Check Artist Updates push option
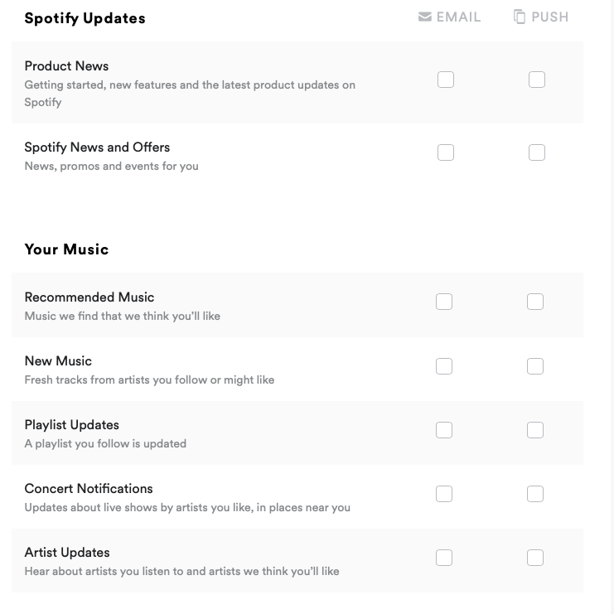This screenshot has height=614, width=614. point(535,558)
